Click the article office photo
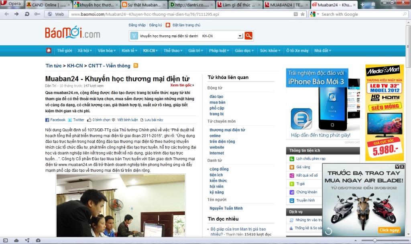 (121, 205)
